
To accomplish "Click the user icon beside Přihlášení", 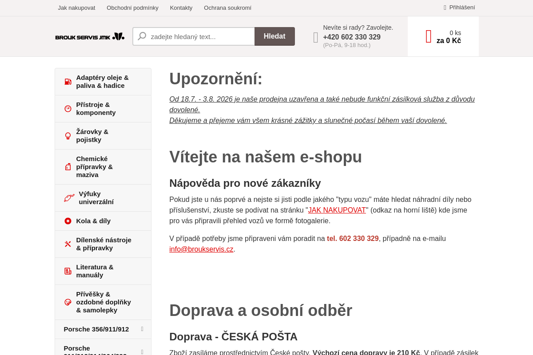I will [445, 8].
